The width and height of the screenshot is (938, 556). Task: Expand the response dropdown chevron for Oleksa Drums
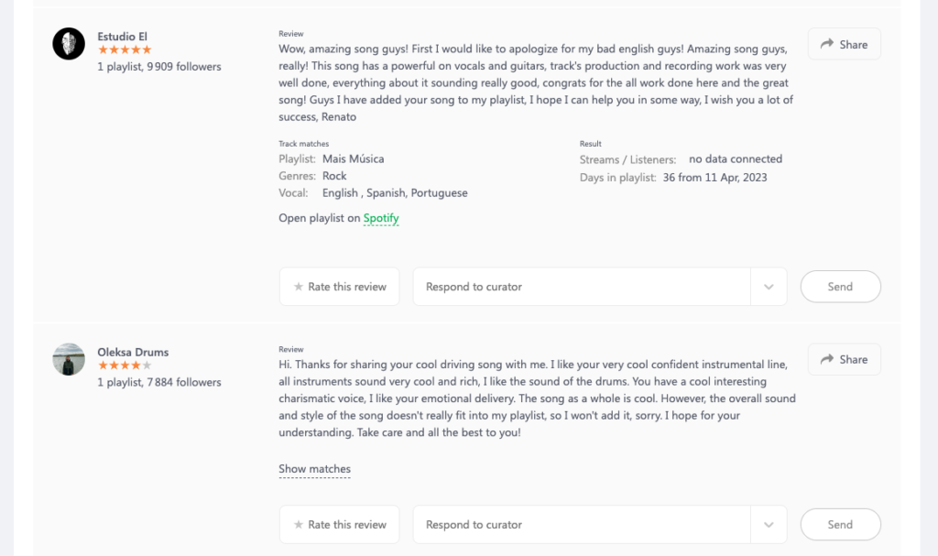coord(769,525)
